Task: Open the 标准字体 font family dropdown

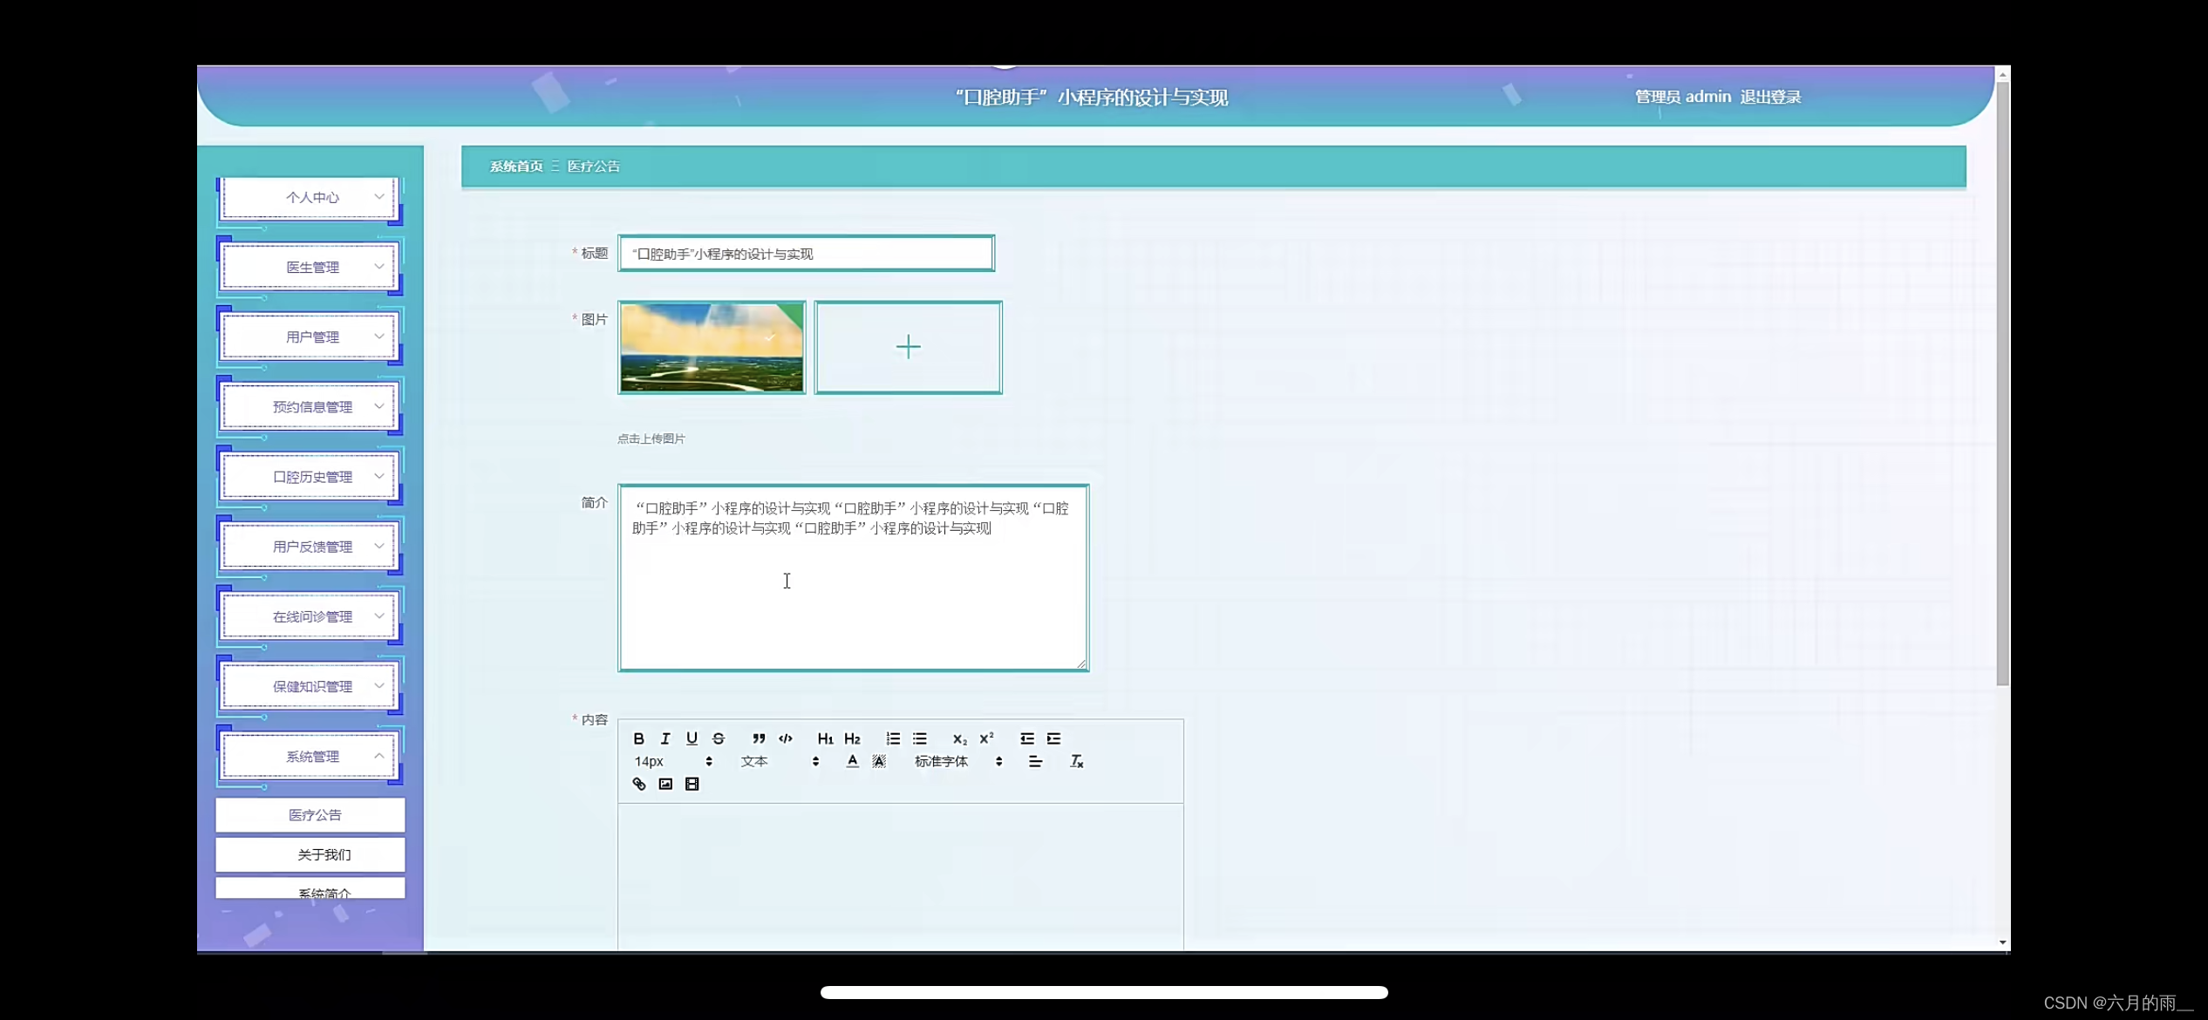Action: (x=957, y=761)
